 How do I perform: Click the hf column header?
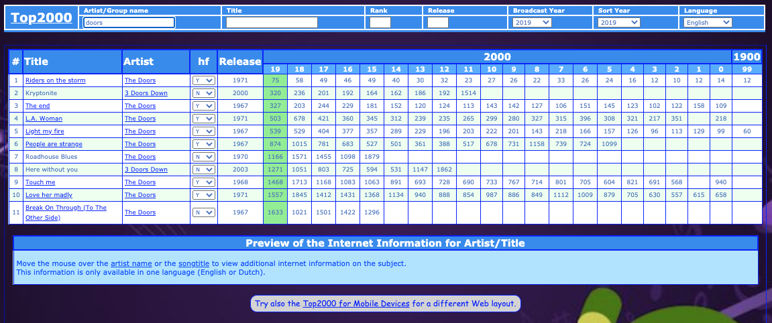click(x=203, y=62)
